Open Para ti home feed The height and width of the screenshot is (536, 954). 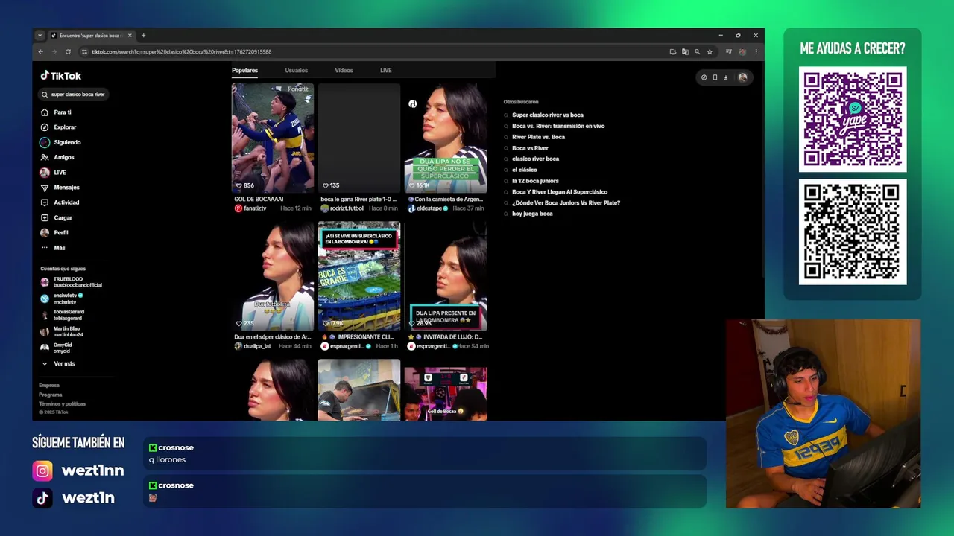point(57,112)
